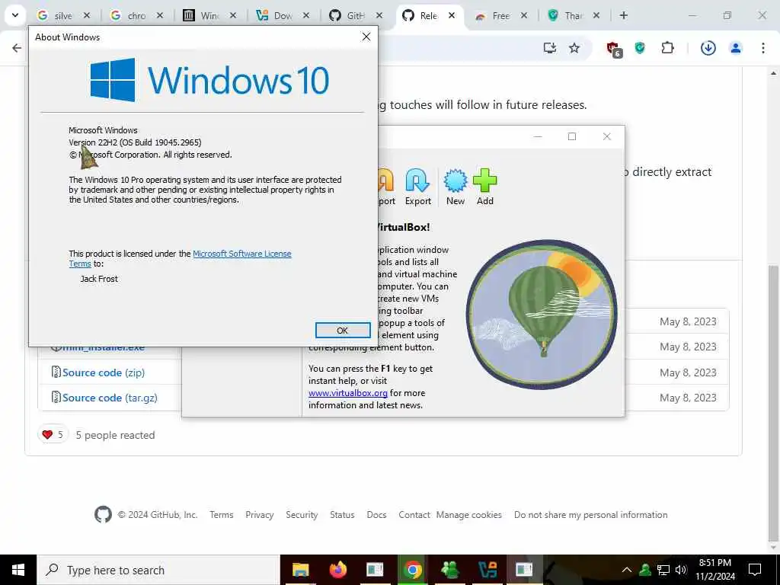Image resolution: width=780 pixels, height=585 pixels.
Task: Select the '5 people reacted' text
Action: (x=115, y=435)
